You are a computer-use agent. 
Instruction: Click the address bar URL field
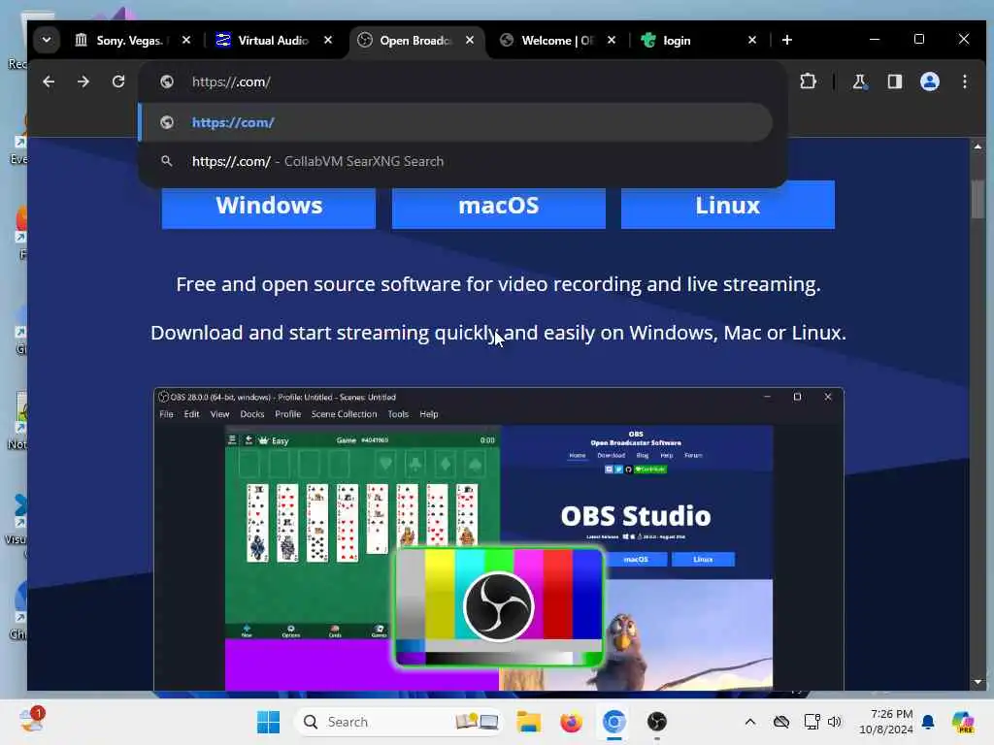point(463,81)
